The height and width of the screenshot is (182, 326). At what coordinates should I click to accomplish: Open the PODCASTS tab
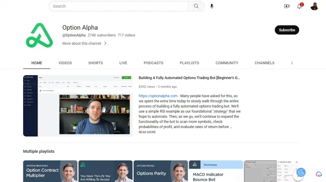[154, 63]
